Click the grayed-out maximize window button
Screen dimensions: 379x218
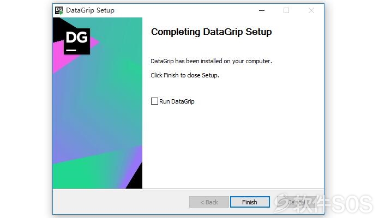(286, 10)
